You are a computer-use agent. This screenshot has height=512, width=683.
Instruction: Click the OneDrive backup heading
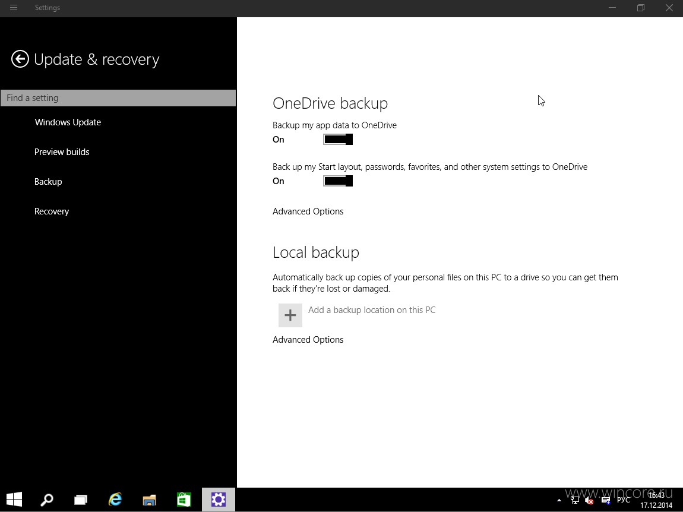(330, 103)
